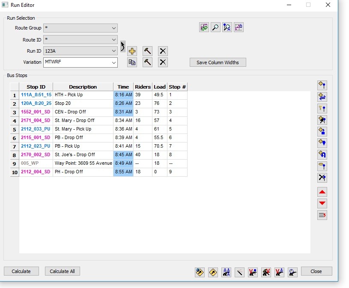Click the Calculate button
The image size is (349, 288).
(21, 271)
